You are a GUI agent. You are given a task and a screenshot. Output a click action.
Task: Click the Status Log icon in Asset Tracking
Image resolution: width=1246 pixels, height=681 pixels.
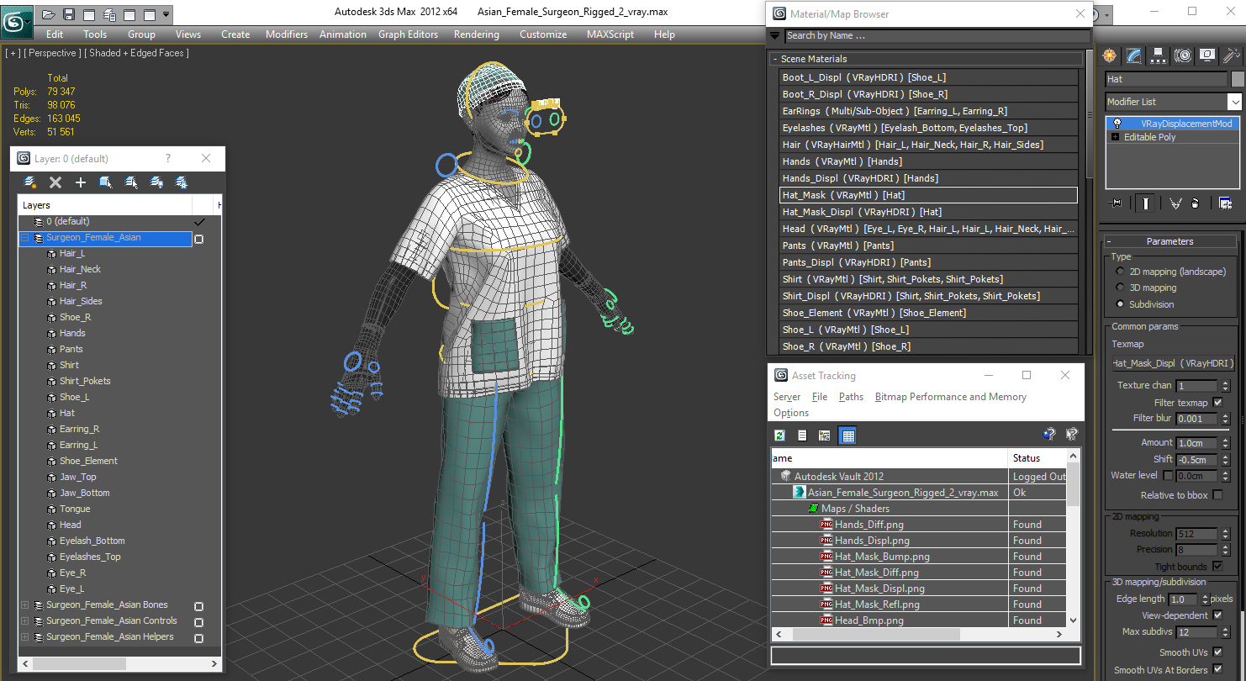coord(802,435)
